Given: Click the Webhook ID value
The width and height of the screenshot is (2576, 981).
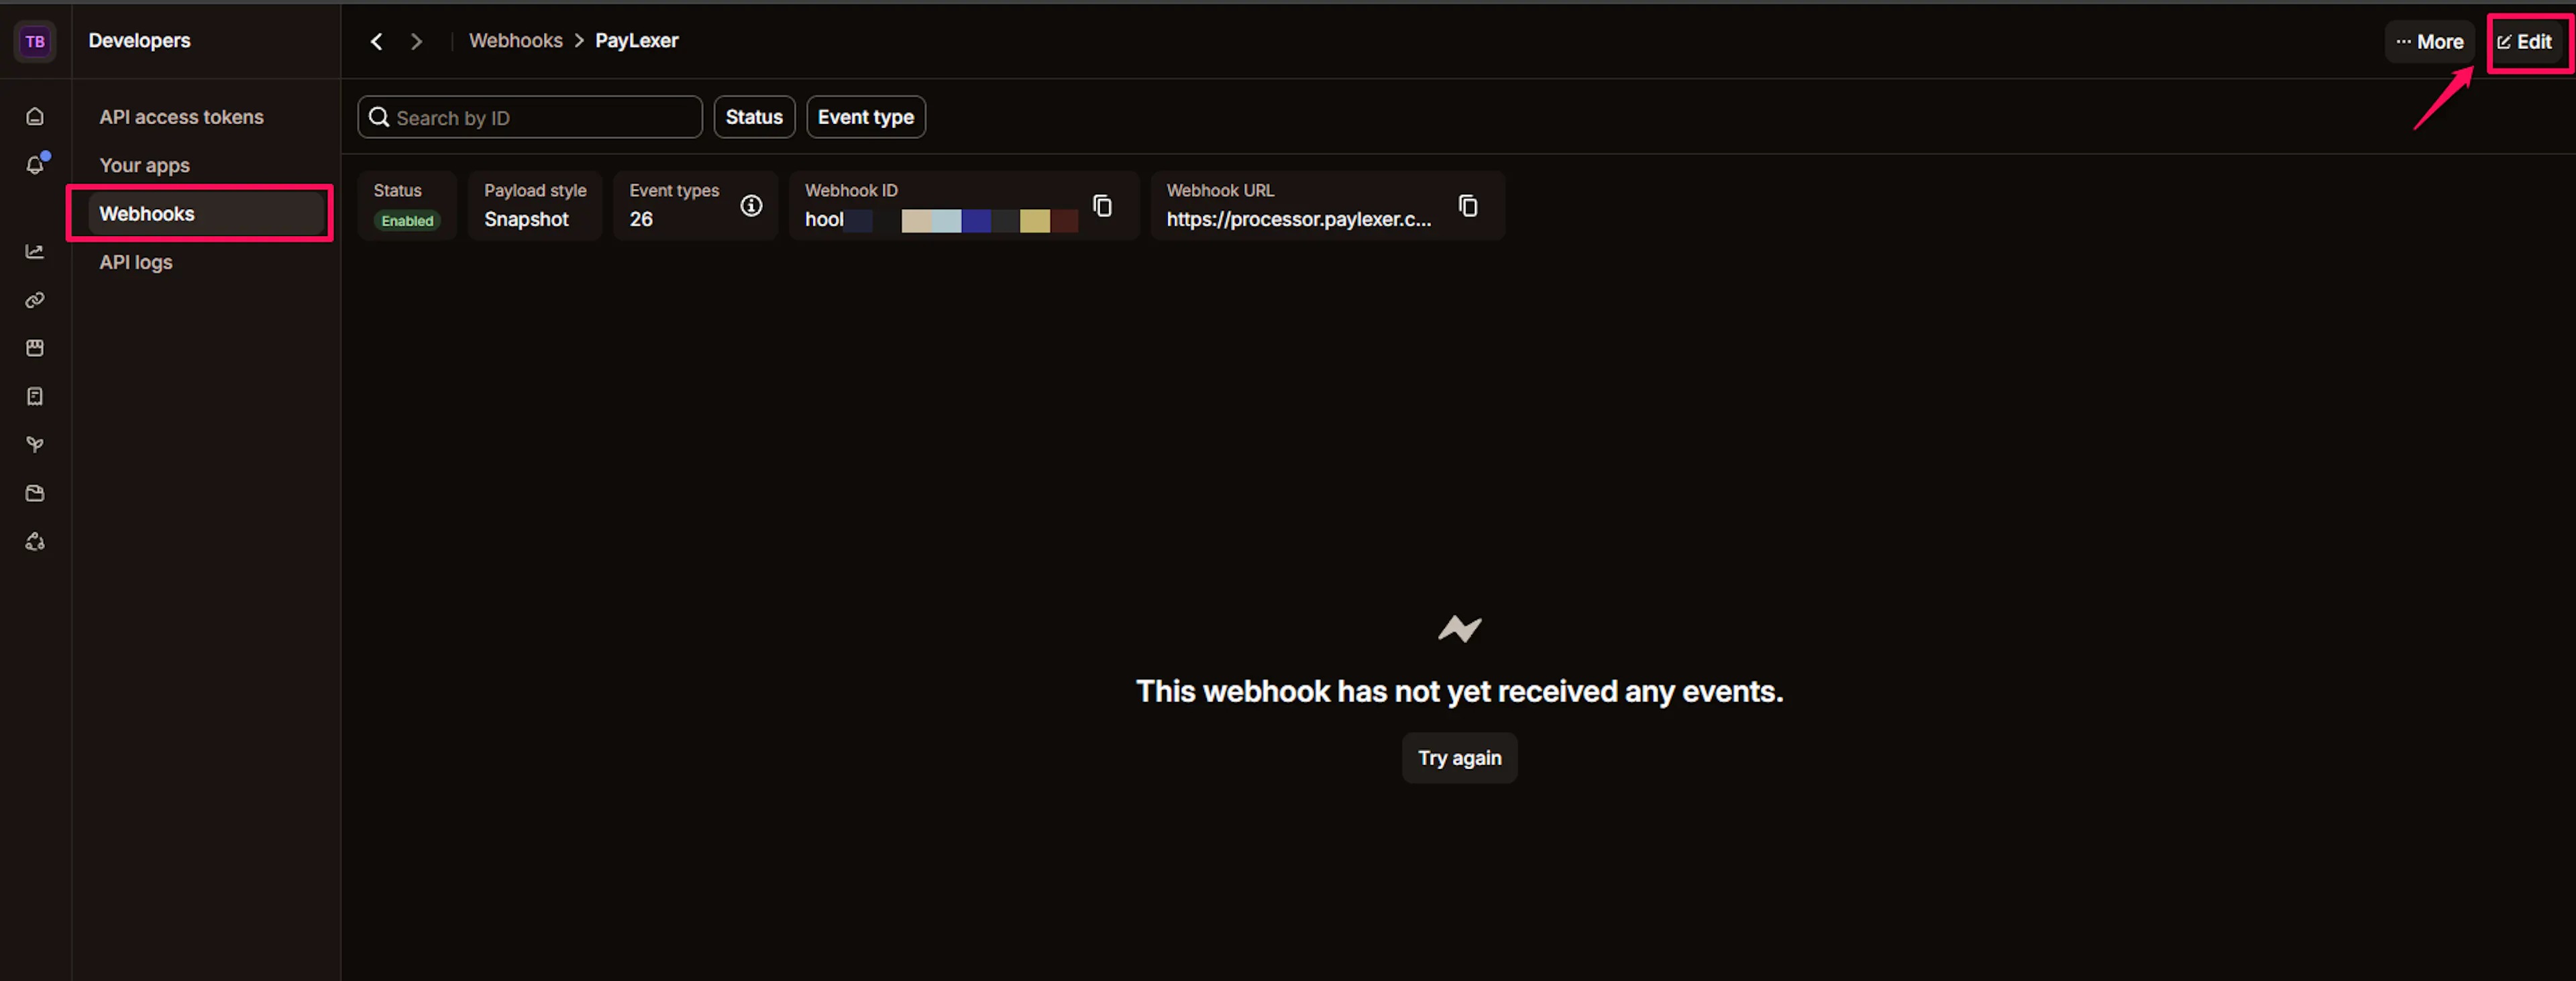Looking at the screenshot, I should pos(941,219).
